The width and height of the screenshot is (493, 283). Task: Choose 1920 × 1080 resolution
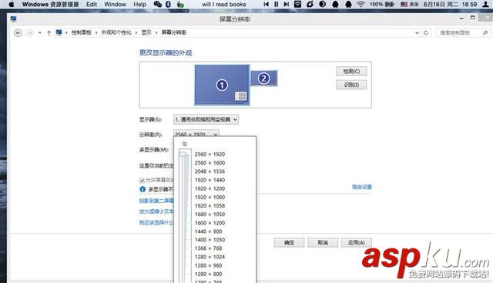[x=210, y=197]
